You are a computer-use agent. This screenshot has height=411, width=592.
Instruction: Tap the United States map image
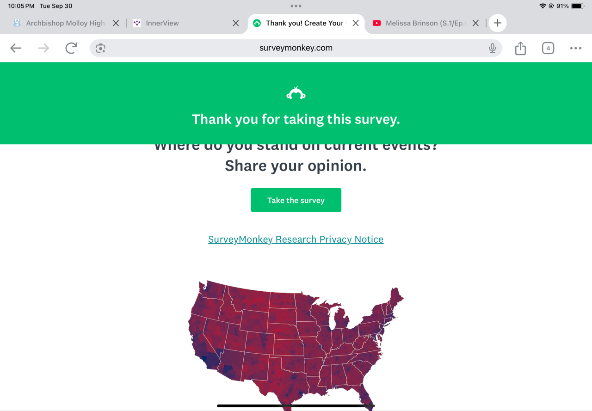tap(296, 342)
